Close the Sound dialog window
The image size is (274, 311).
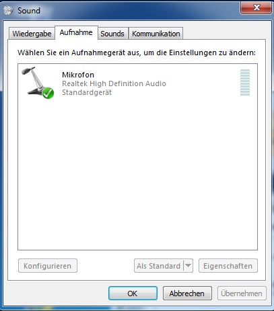click(256, 7)
